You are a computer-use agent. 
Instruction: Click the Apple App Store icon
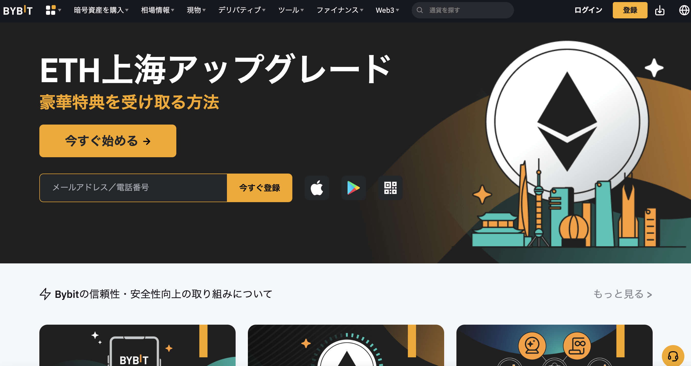[x=317, y=188]
